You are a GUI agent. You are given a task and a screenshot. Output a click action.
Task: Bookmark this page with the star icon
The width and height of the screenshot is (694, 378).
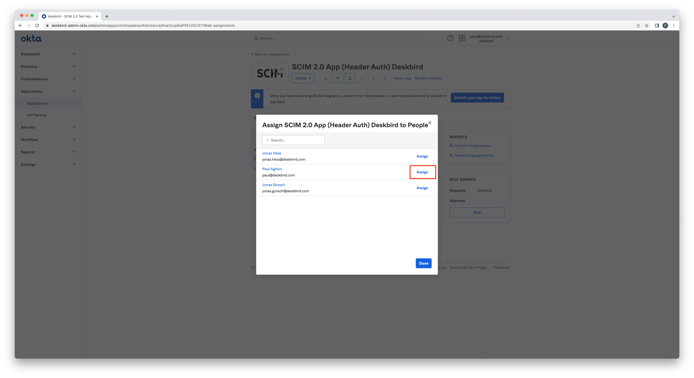[646, 25]
